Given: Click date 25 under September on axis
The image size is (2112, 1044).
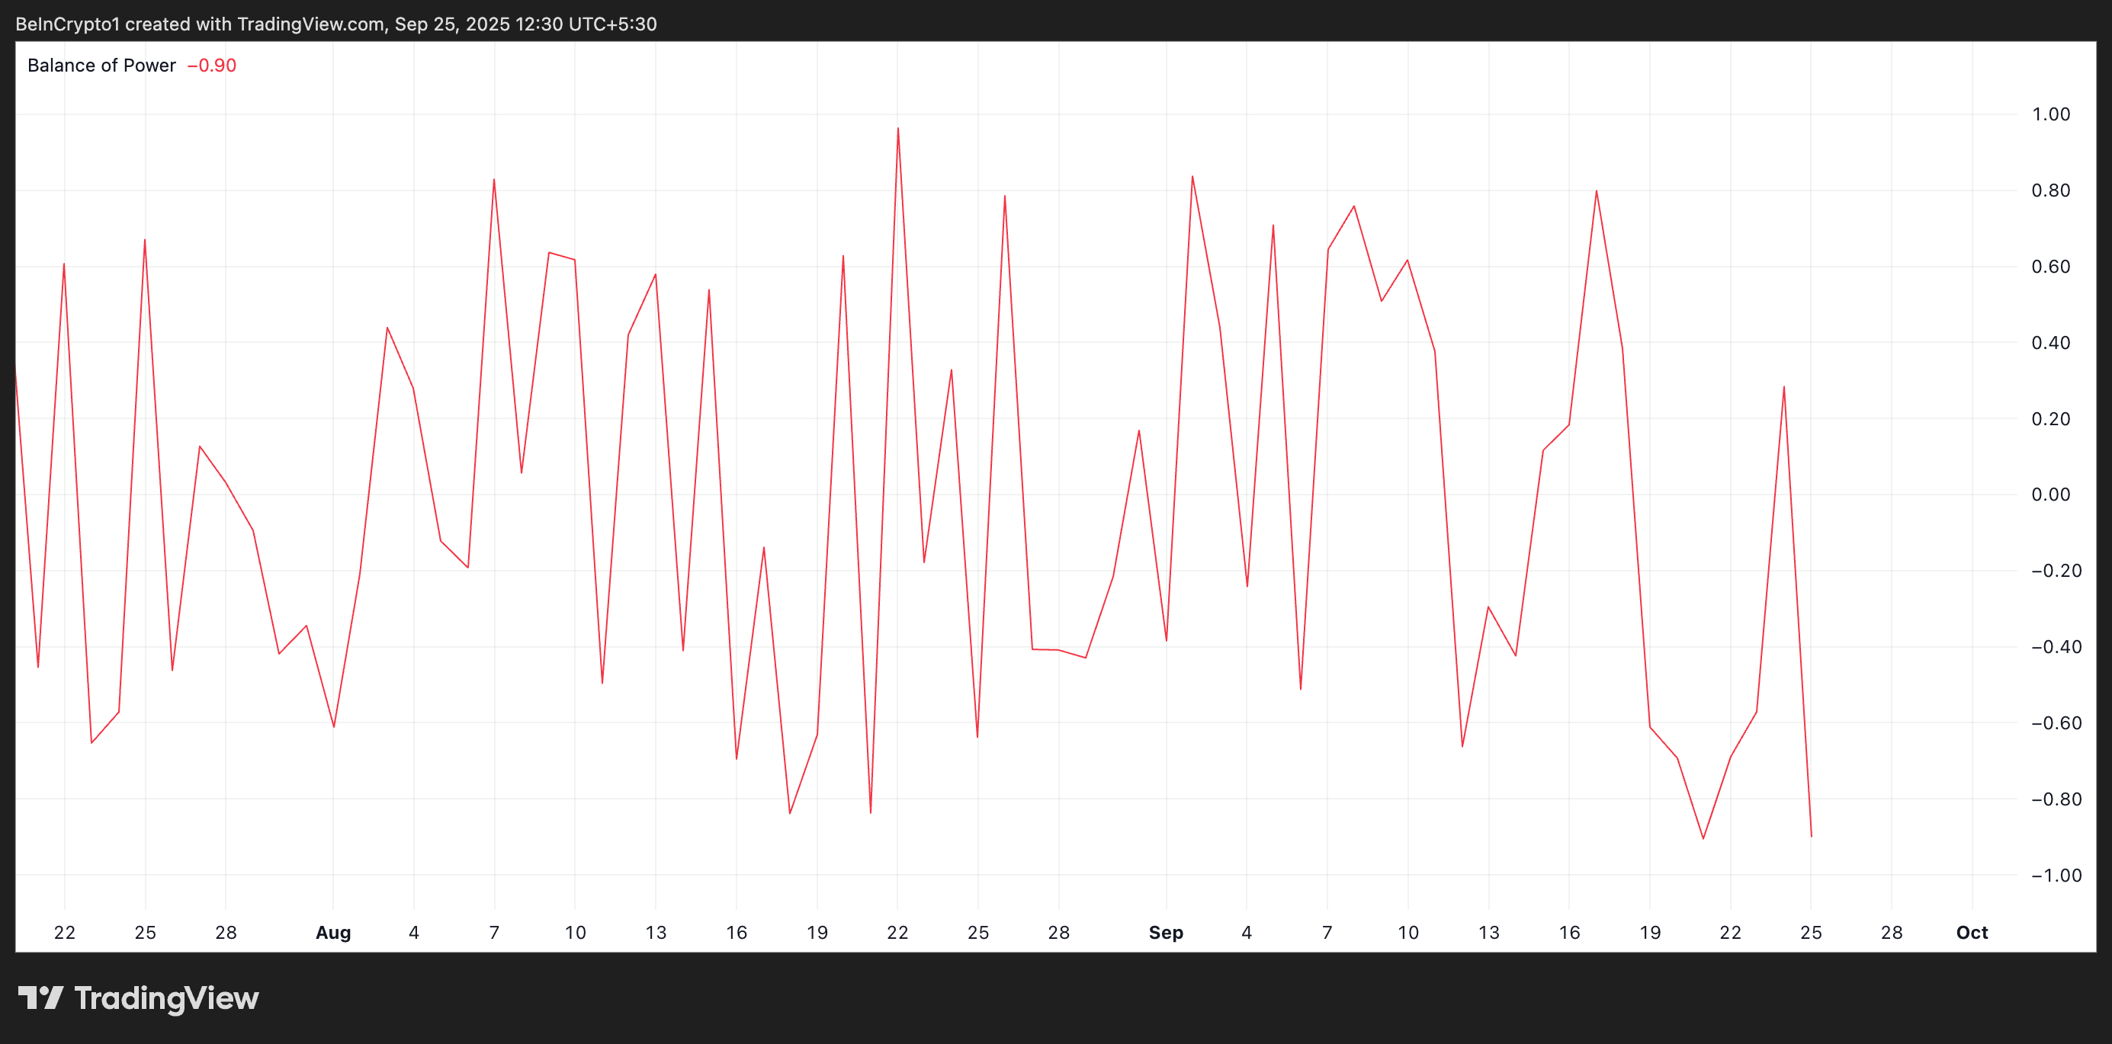Looking at the screenshot, I should click(x=1810, y=933).
